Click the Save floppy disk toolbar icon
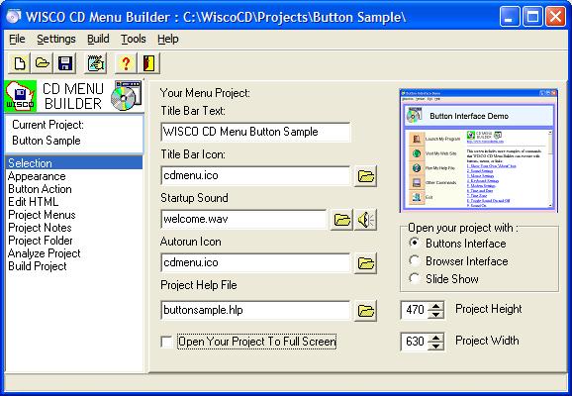The height and width of the screenshot is (396, 572). point(65,63)
